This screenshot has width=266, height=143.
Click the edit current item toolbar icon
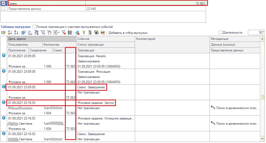3,33
